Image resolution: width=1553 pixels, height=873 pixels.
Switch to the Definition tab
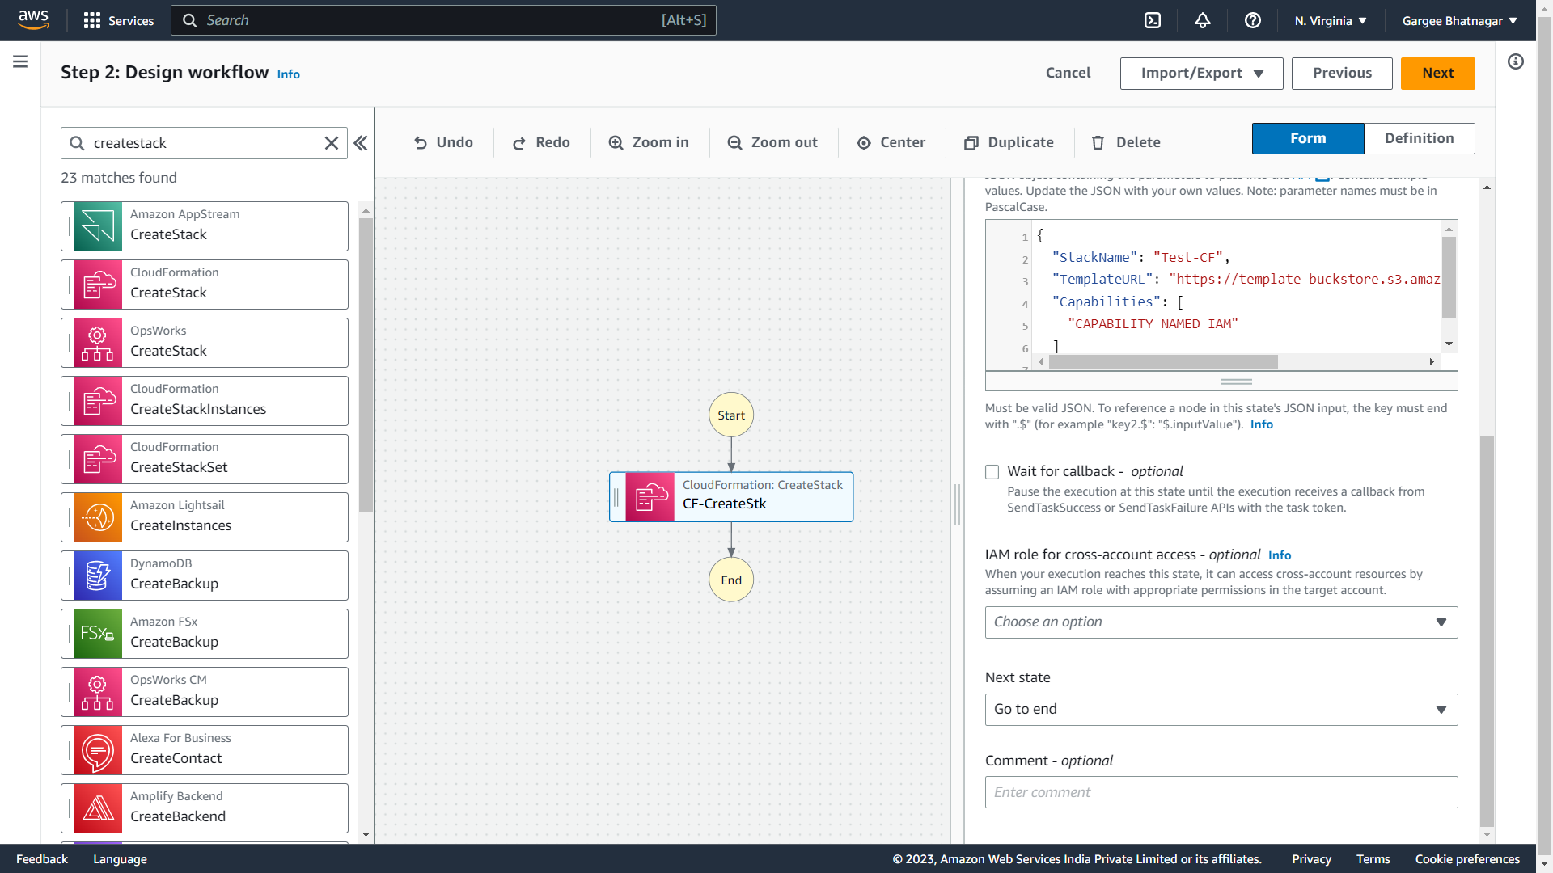pyautogui.click(x=1419, y=138)
